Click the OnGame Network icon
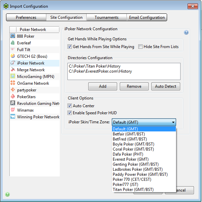The width and height of the screenshot is (202, 202). [x=13, y=83]
